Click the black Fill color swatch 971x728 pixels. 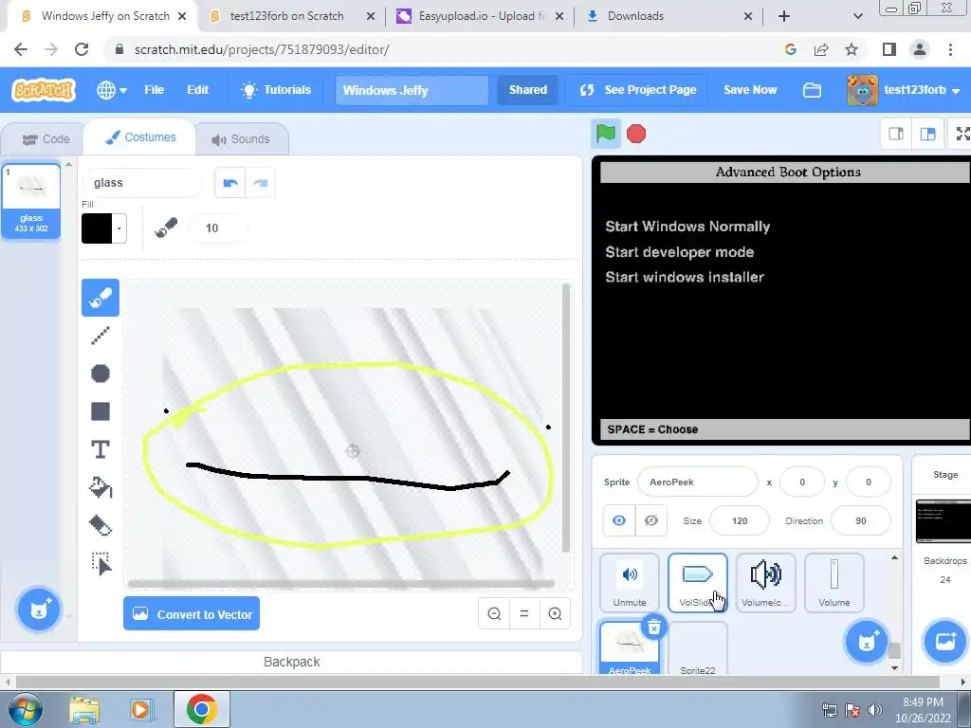[97, 228]
